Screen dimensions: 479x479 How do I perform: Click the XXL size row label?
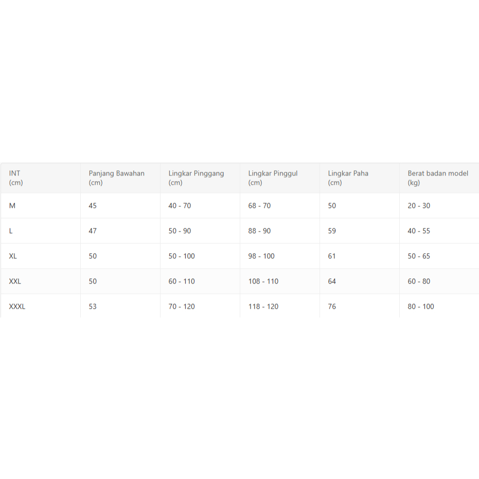[x=15, y=281]
